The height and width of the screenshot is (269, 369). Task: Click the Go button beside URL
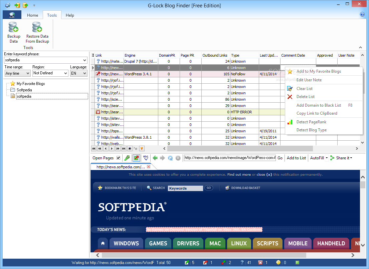[x=280, y=158]
